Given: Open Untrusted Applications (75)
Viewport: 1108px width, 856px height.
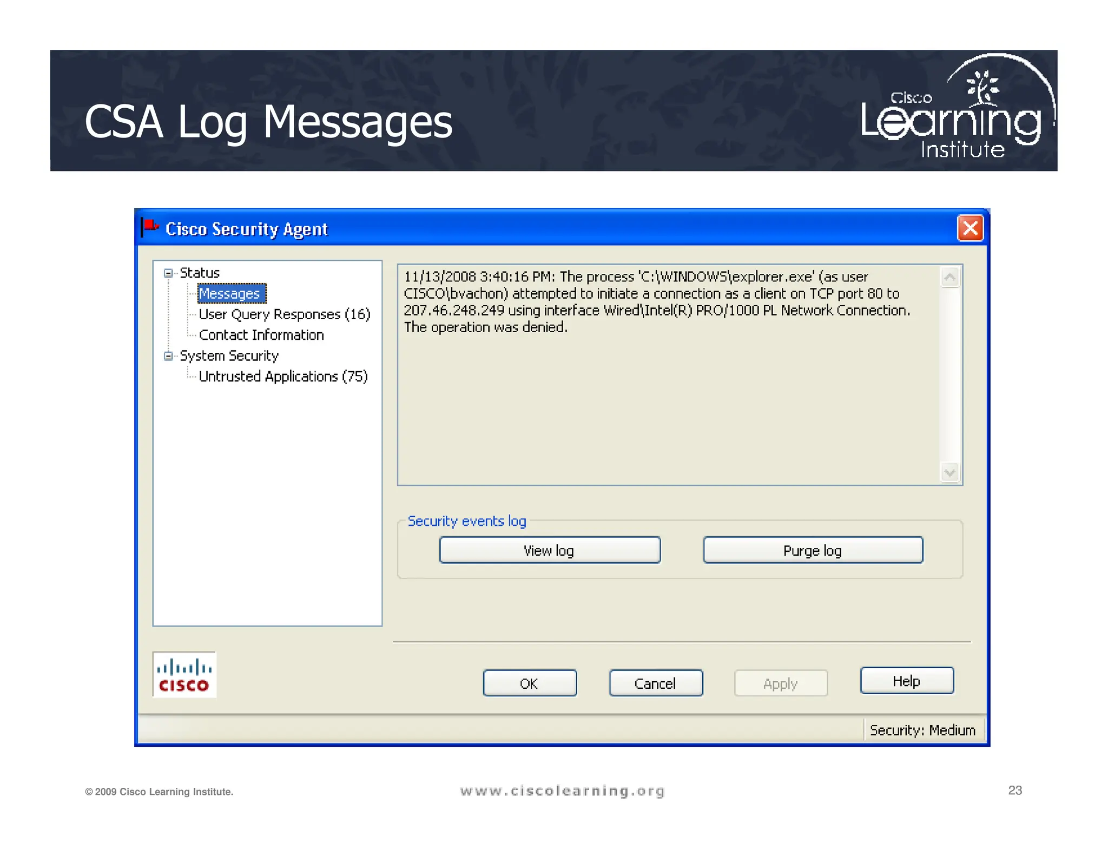Looking at the screenshot, I should (283, 377).
